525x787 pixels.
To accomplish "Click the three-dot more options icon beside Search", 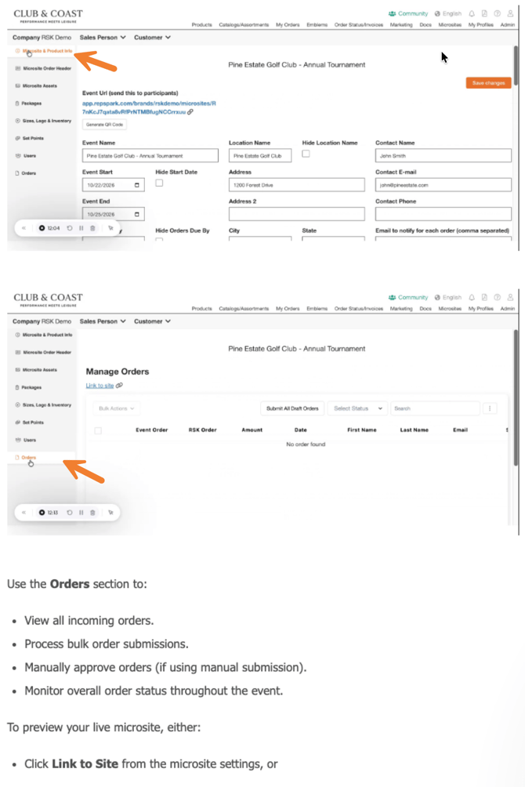I will (x=491, y=408).
